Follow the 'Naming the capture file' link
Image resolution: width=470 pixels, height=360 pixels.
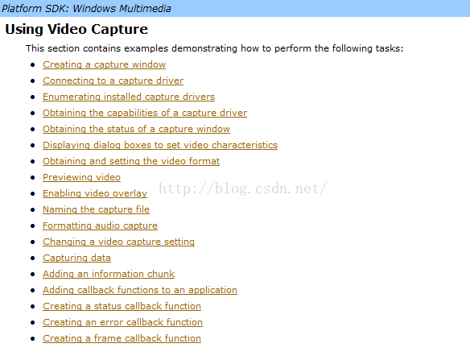[96, 209]
